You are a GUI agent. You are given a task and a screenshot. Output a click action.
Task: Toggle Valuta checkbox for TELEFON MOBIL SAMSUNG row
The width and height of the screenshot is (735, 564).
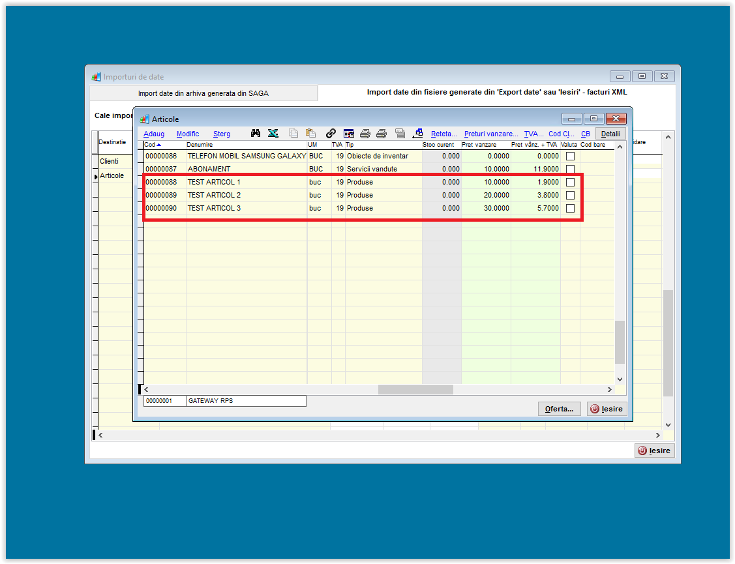pyautogui.click(x=570, y=156)
